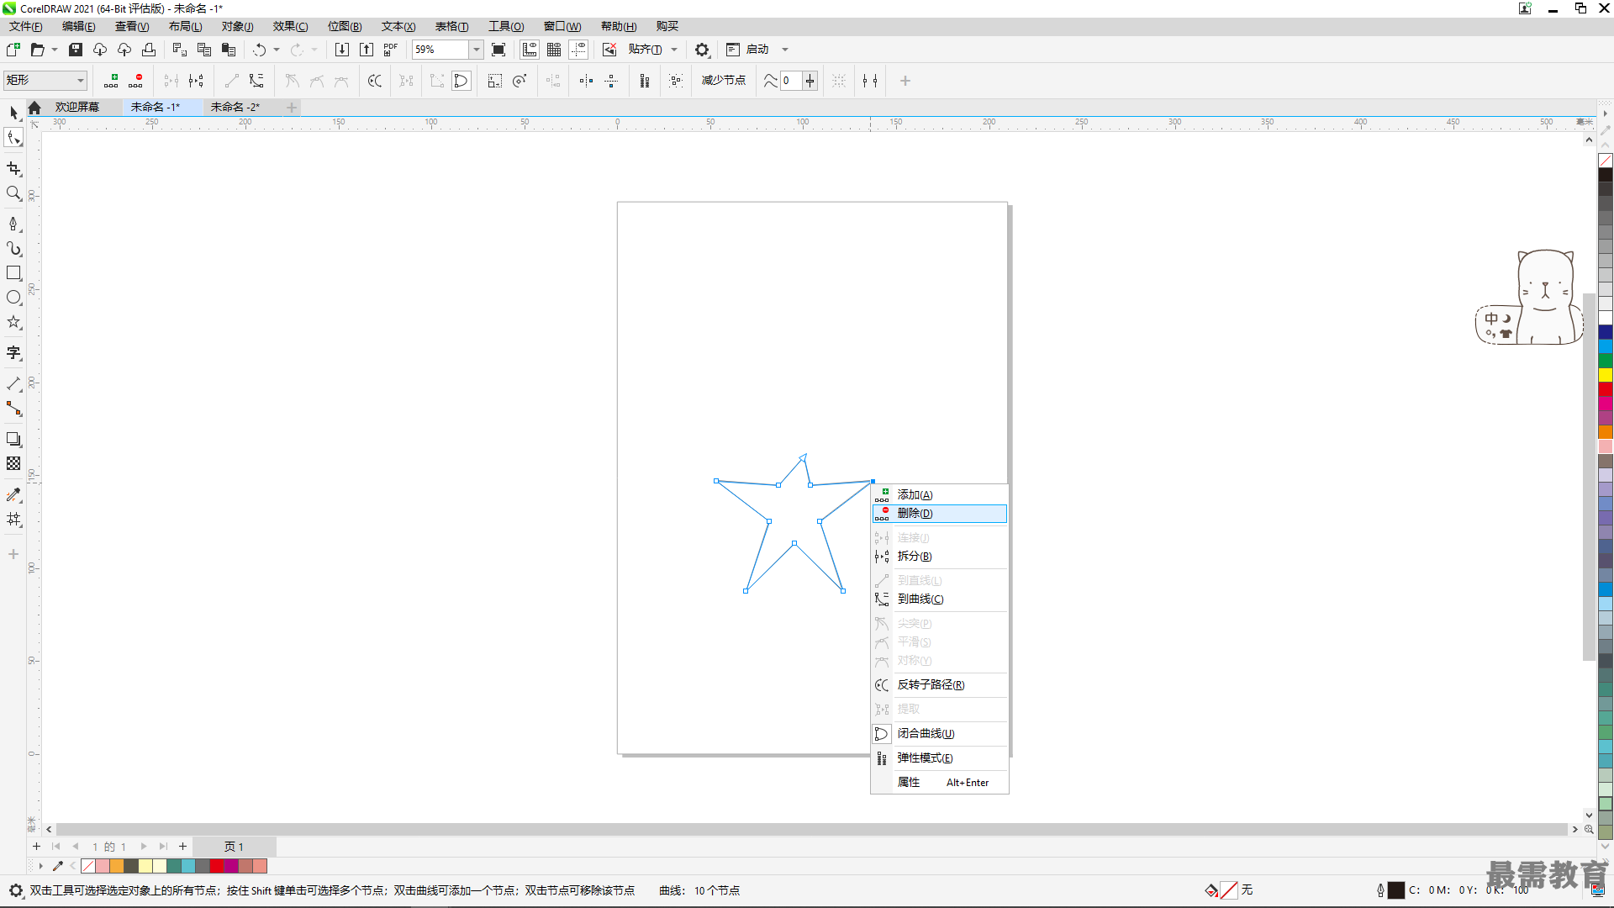Add new document tab with plus

[x=292, y=107]
